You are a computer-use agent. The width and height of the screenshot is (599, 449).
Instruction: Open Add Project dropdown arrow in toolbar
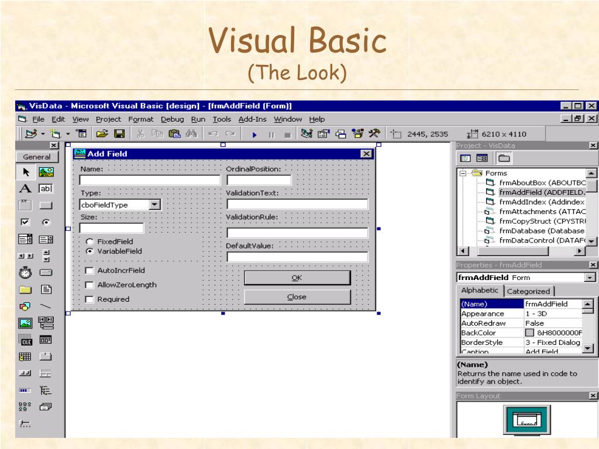click(x=43, y=134)
